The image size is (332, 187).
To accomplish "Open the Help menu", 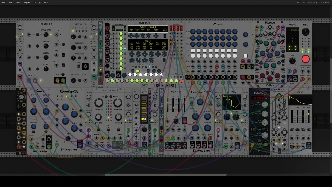I will (x=46, y=3).
